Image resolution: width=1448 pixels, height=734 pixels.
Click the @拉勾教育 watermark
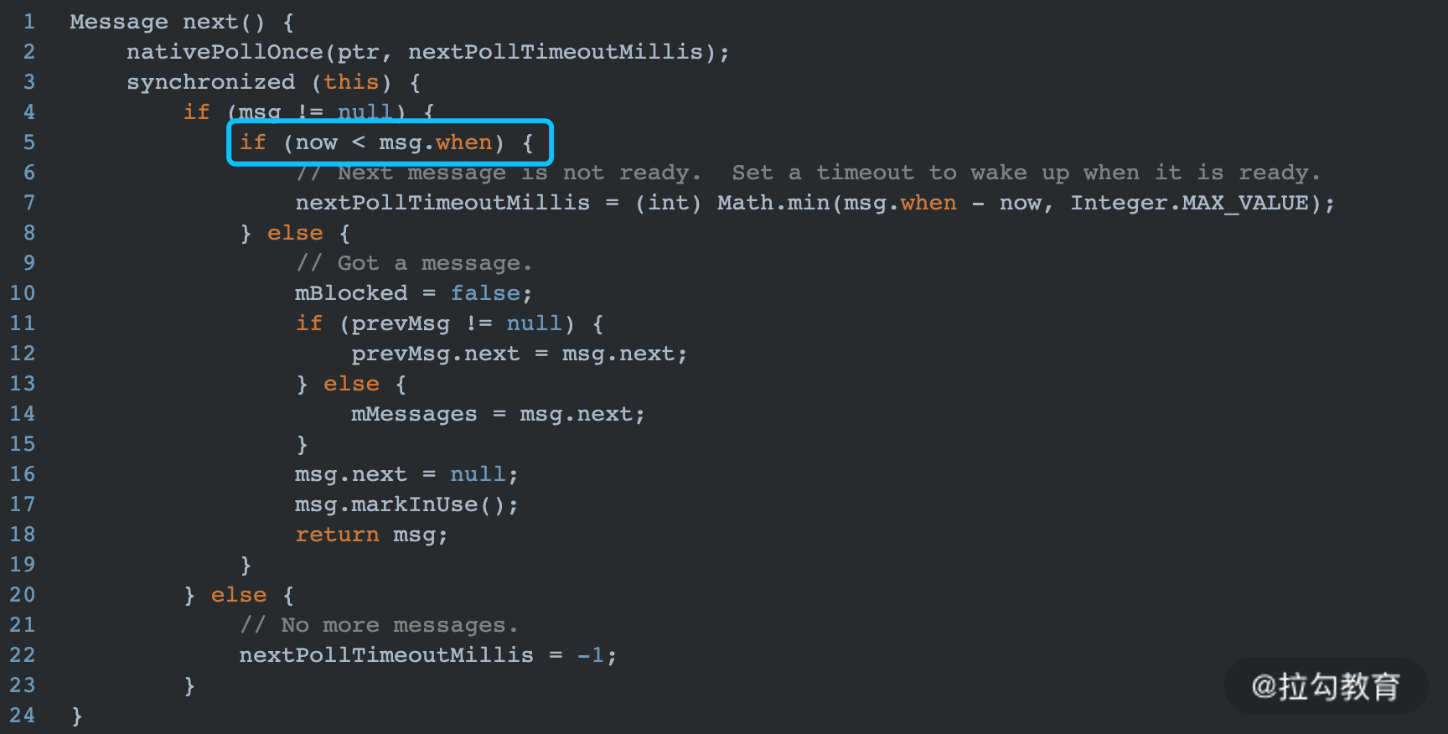point(1326,686)
